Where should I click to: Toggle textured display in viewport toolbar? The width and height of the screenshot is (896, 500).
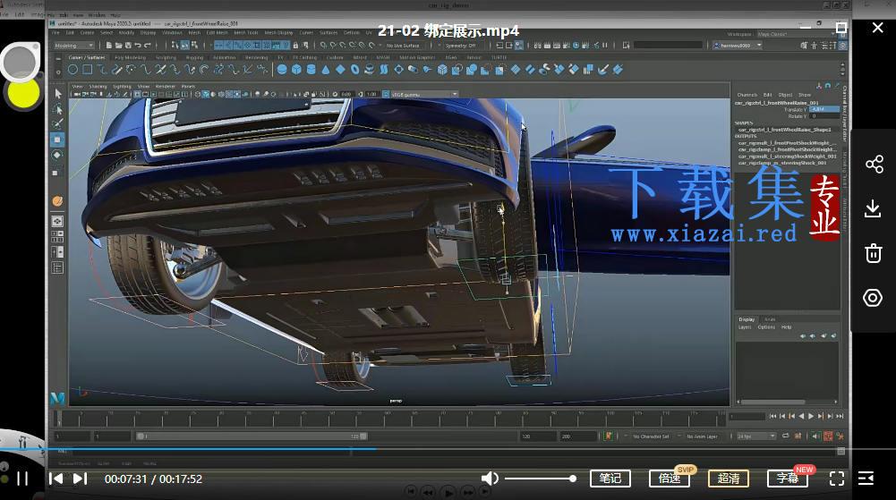[x=229, y=94]
